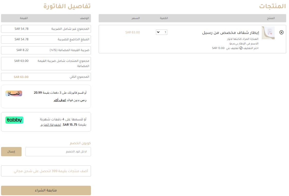Click the product price SAR 63.00
This screenshot has height=196, width=289.
point(133,32)
